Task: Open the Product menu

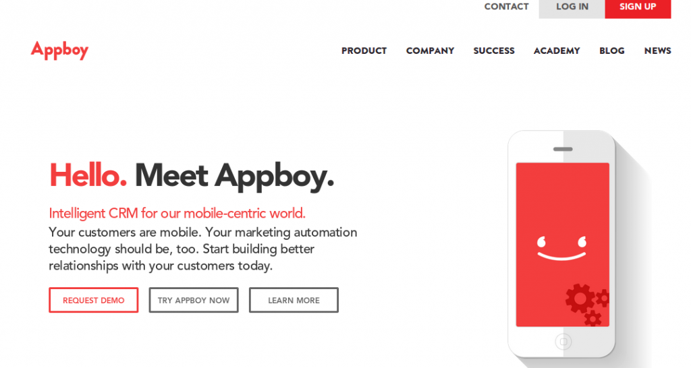Action: click(364, 51)
